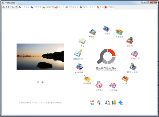Select the 포토스케이프 home tab
The width and height of the screenshot is (159, 117).
point(10,7)
